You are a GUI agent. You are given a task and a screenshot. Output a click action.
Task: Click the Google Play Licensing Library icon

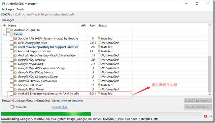(15, 77)
